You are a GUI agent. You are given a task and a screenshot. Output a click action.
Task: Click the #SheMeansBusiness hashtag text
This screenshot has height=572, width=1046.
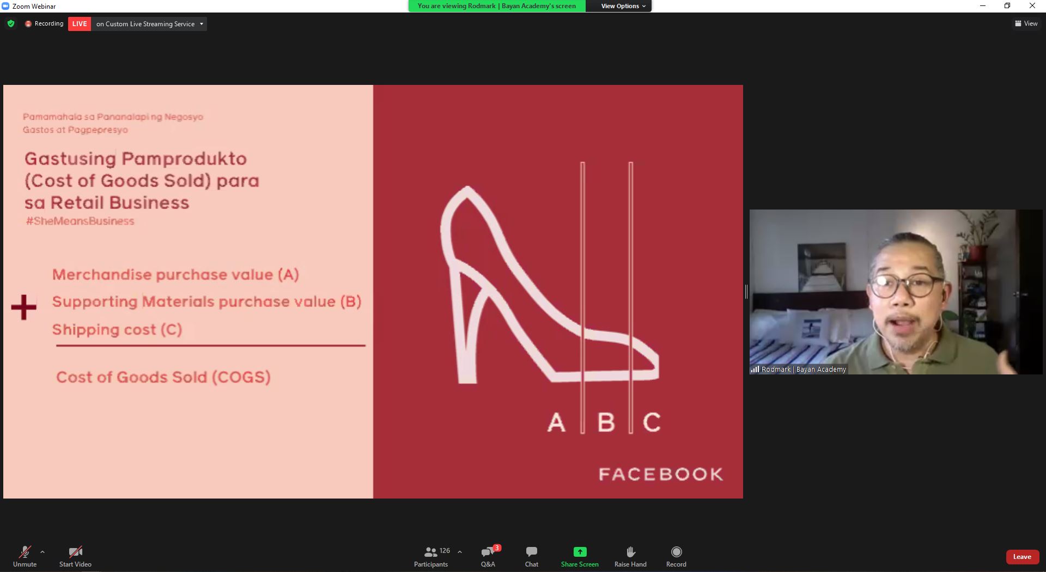coord(80,221)
